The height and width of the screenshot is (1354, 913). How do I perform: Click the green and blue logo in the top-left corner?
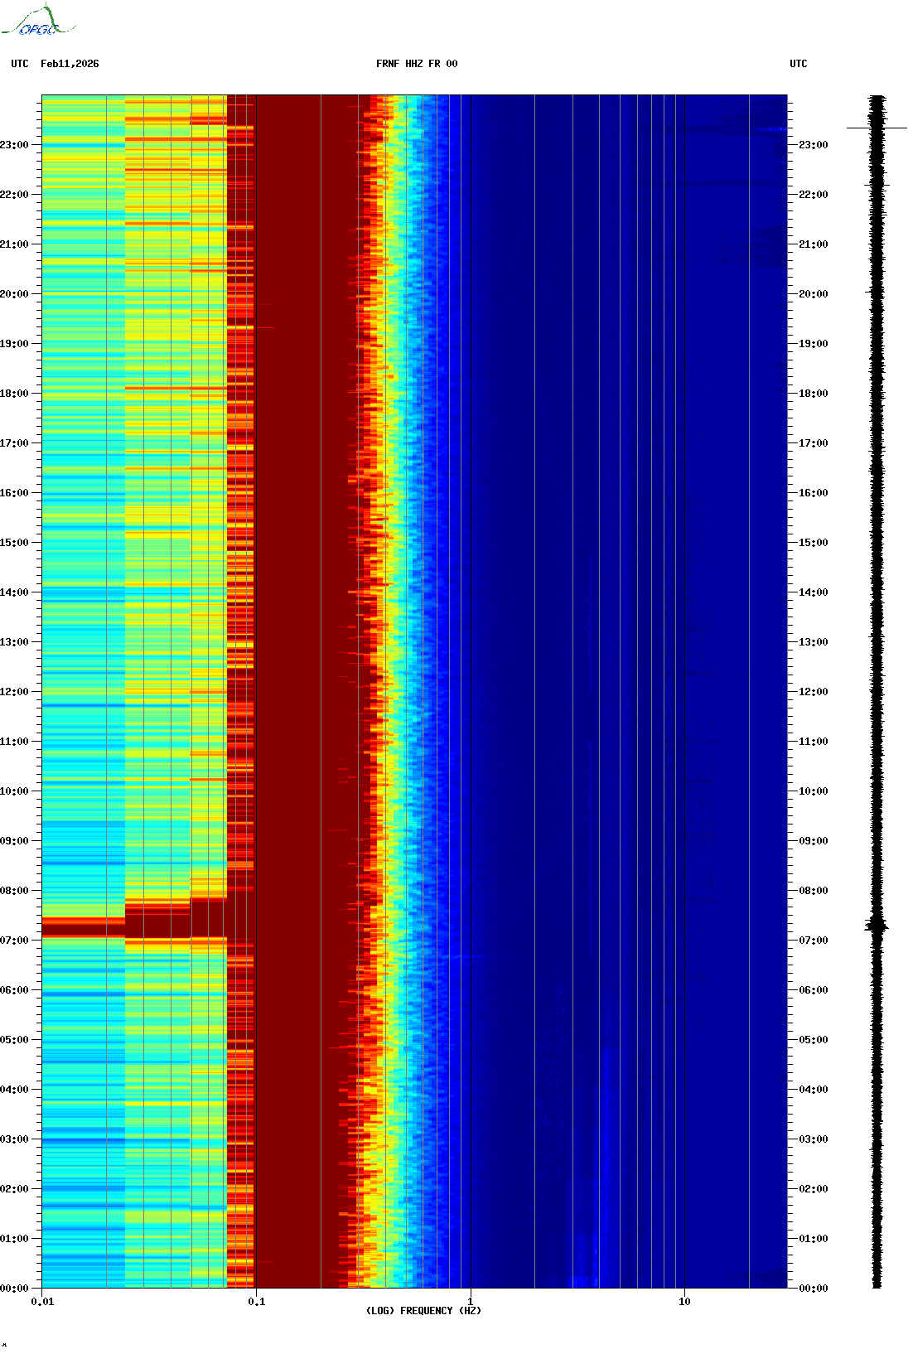(x=37, y=22)
